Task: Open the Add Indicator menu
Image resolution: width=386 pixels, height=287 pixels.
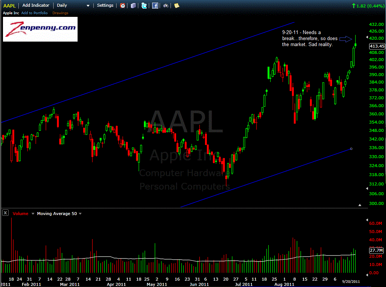Action: 36,5
